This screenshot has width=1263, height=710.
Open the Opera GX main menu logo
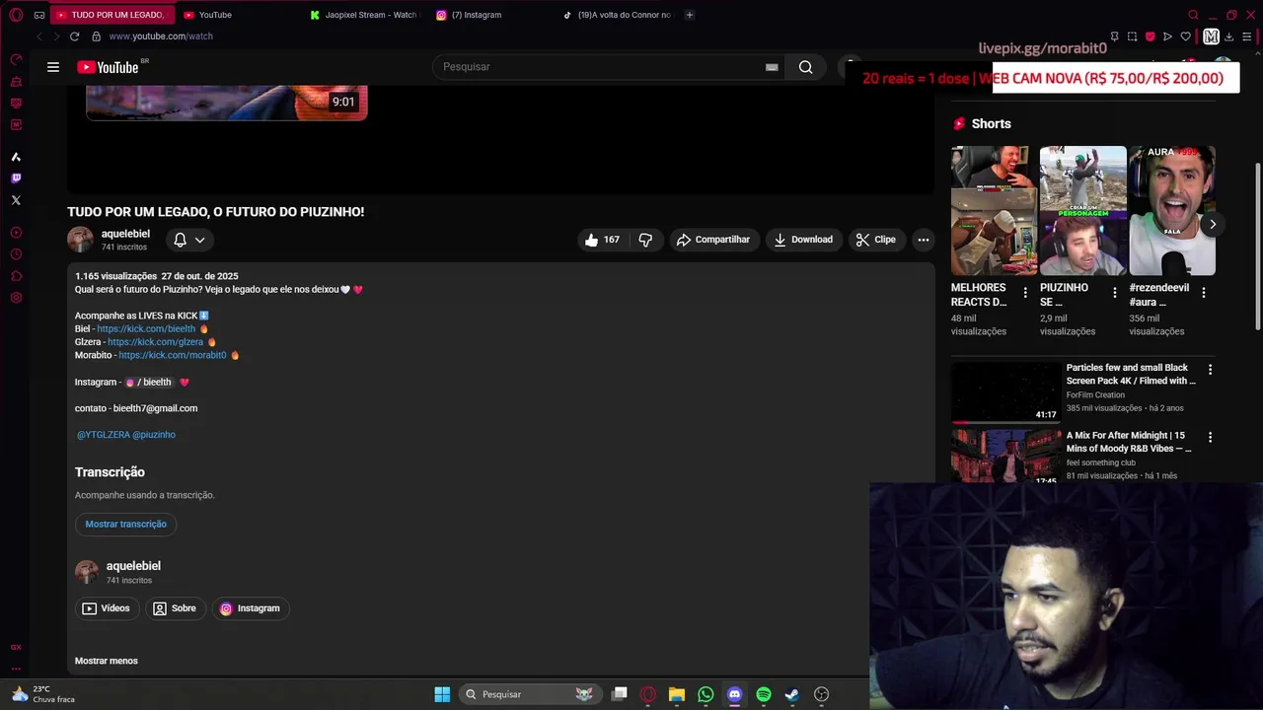point(16,15)
